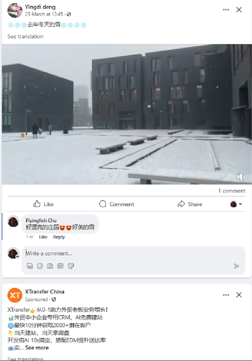The height and width of the screenshot is (361, 252).
Task: Reply to Flyingfish Chu's comment
Action: pos(59,237)
